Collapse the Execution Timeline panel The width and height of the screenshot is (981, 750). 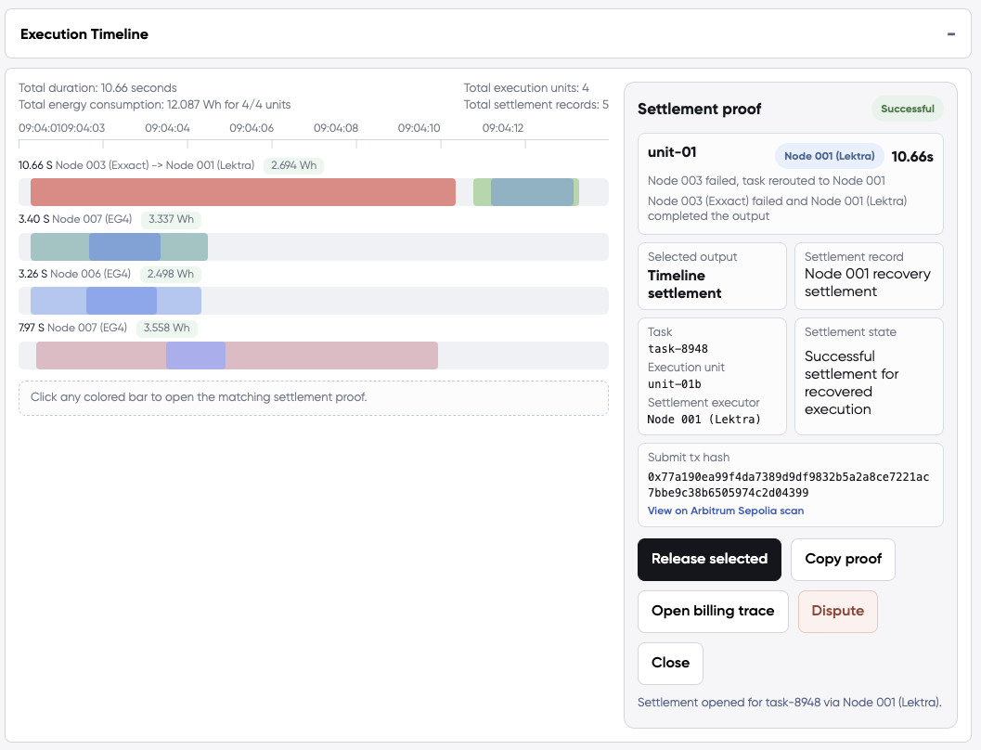point(950,34)
